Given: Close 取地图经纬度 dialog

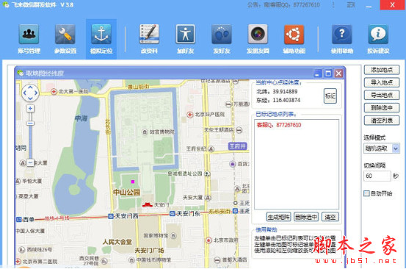Looking at the screenshot, I should click(338, 73).
